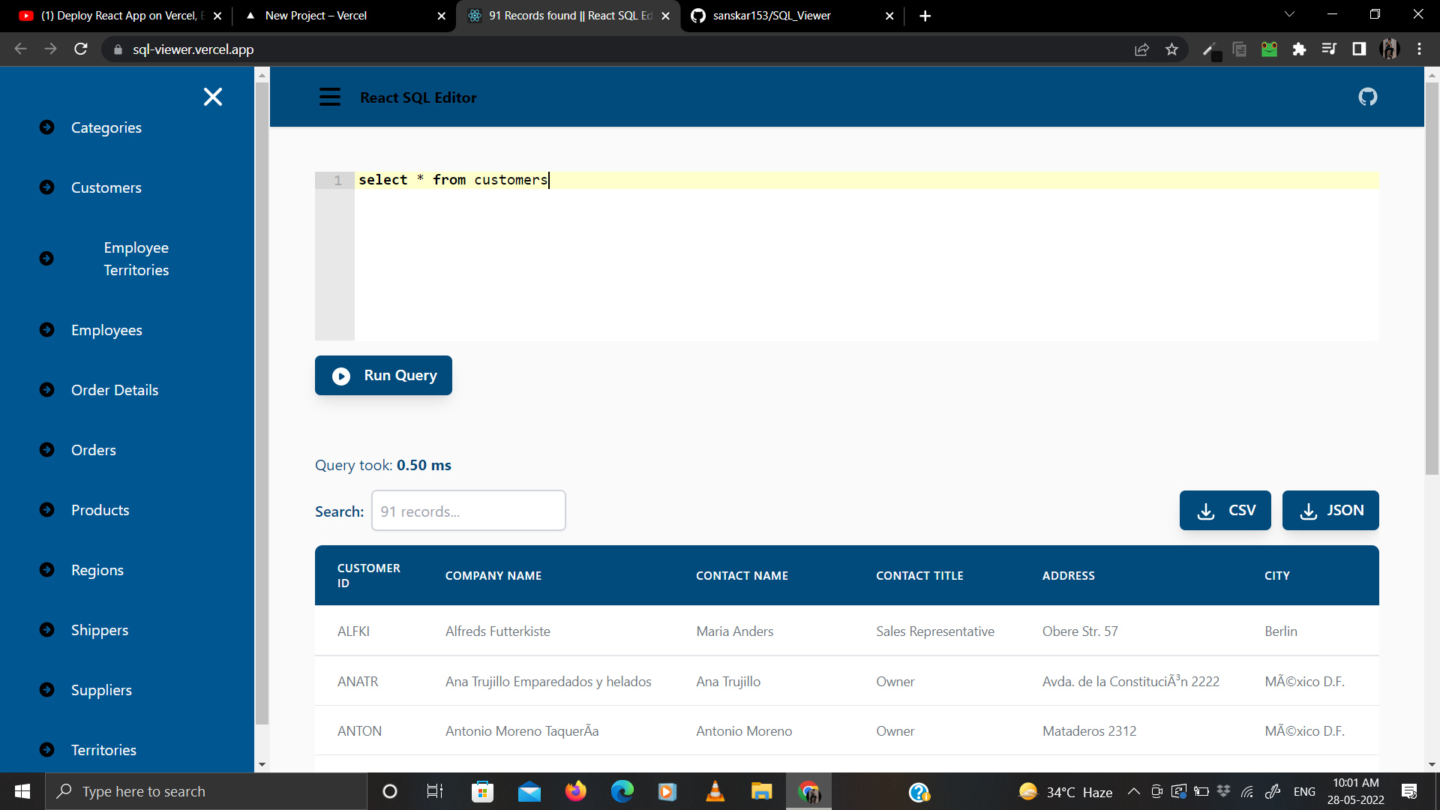Screen dimensions: 1440x810
Task: Switch to the sanskar153/SQL_Viewer tab
Action: [772, 15]
